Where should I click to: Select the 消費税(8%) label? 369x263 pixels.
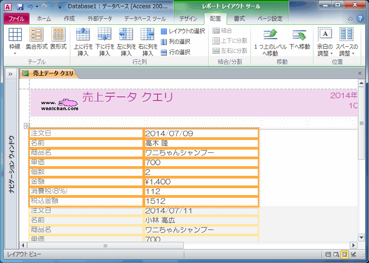pyautogui.click(x=86, y=191)
